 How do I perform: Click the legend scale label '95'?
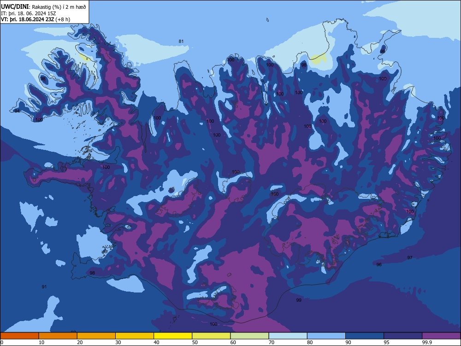click(387, 342)
